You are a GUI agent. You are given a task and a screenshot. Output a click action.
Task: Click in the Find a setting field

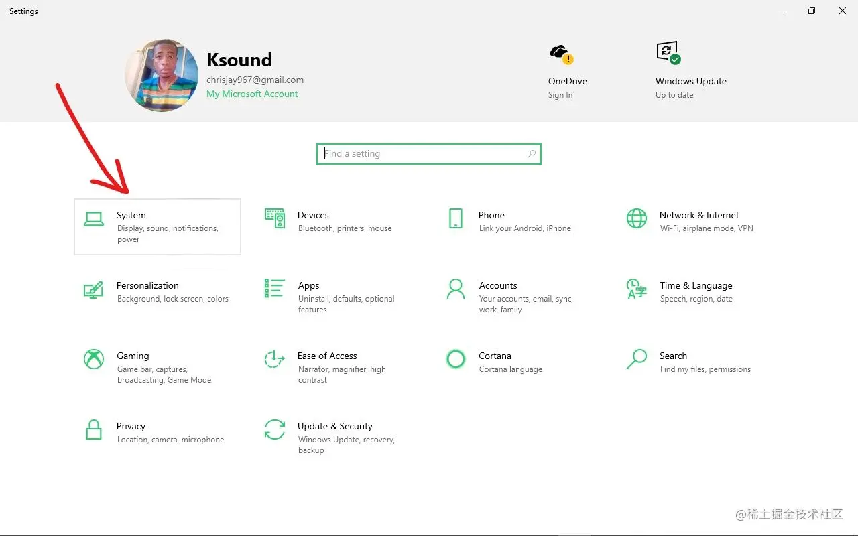coord(429,154)
